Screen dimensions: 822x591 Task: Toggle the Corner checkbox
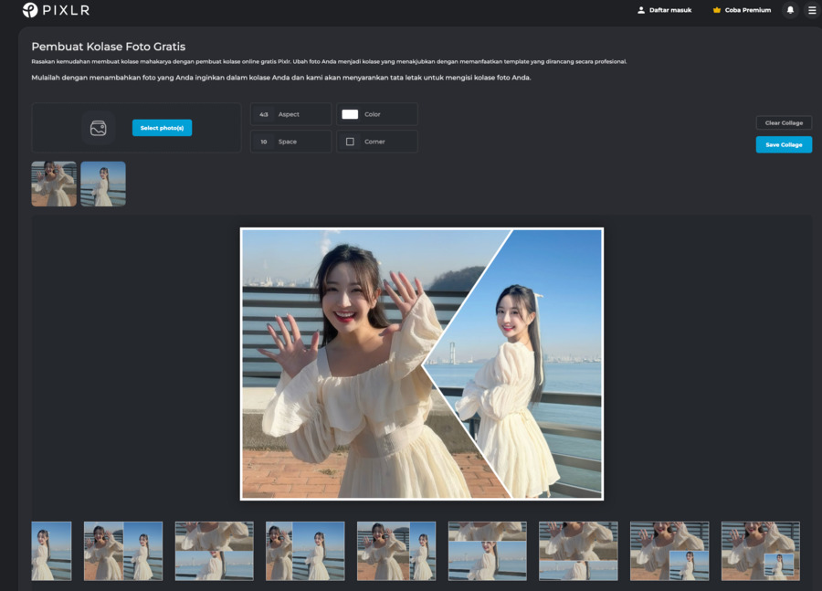coord(350,142)
